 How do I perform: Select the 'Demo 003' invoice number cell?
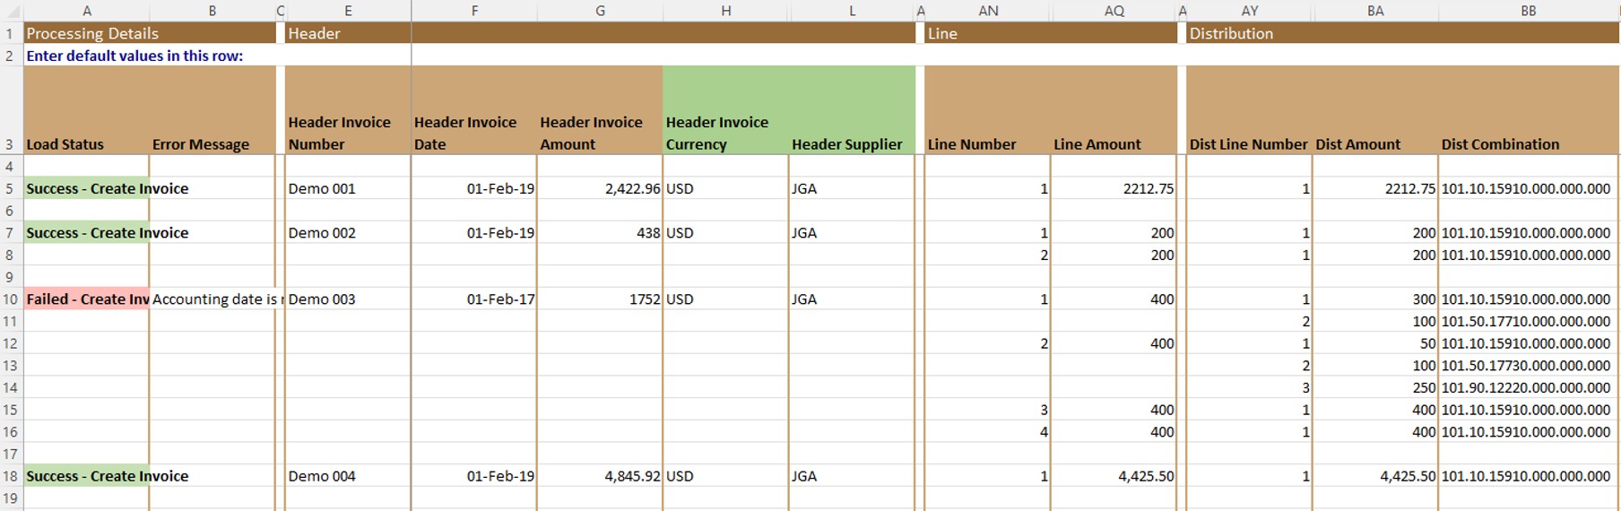click(x=348, y=299)
